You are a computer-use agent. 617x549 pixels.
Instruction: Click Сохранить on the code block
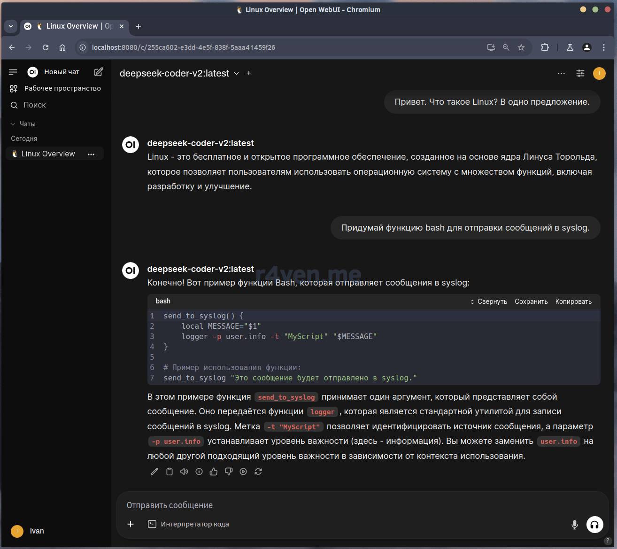(x=531, y=302)
